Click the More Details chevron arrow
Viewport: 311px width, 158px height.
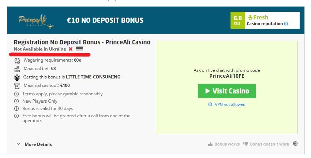(18, 144)
